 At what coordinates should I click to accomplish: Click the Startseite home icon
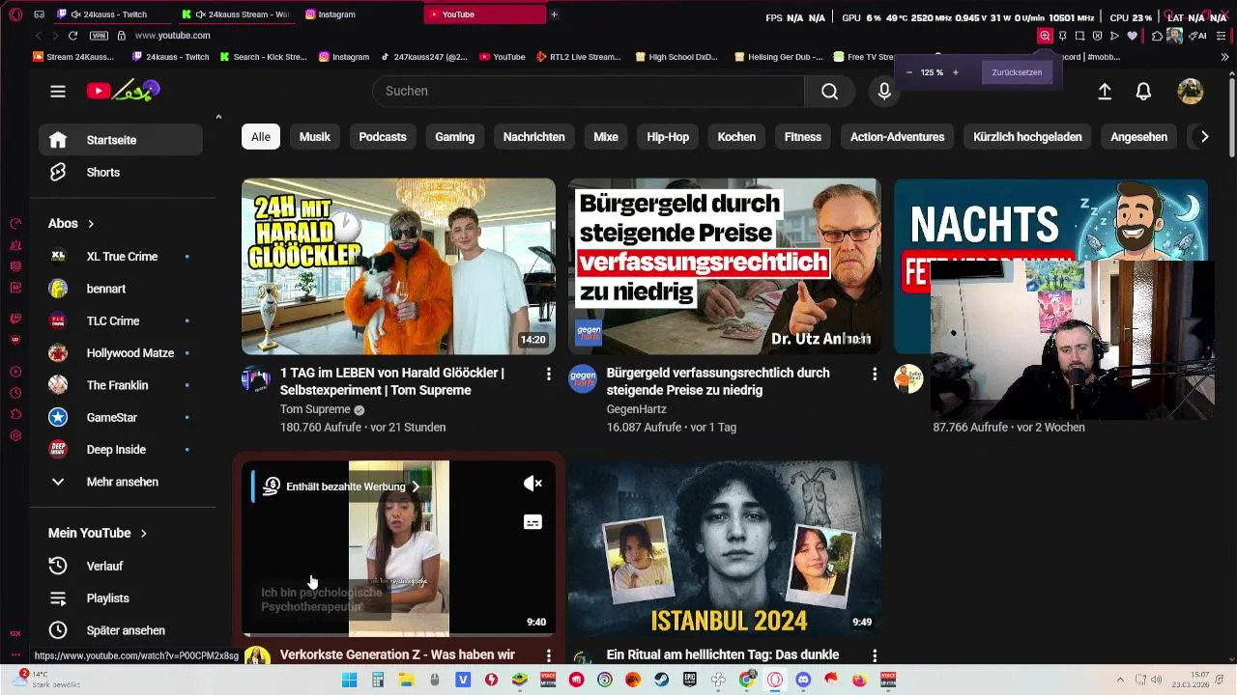pos(58,140)
